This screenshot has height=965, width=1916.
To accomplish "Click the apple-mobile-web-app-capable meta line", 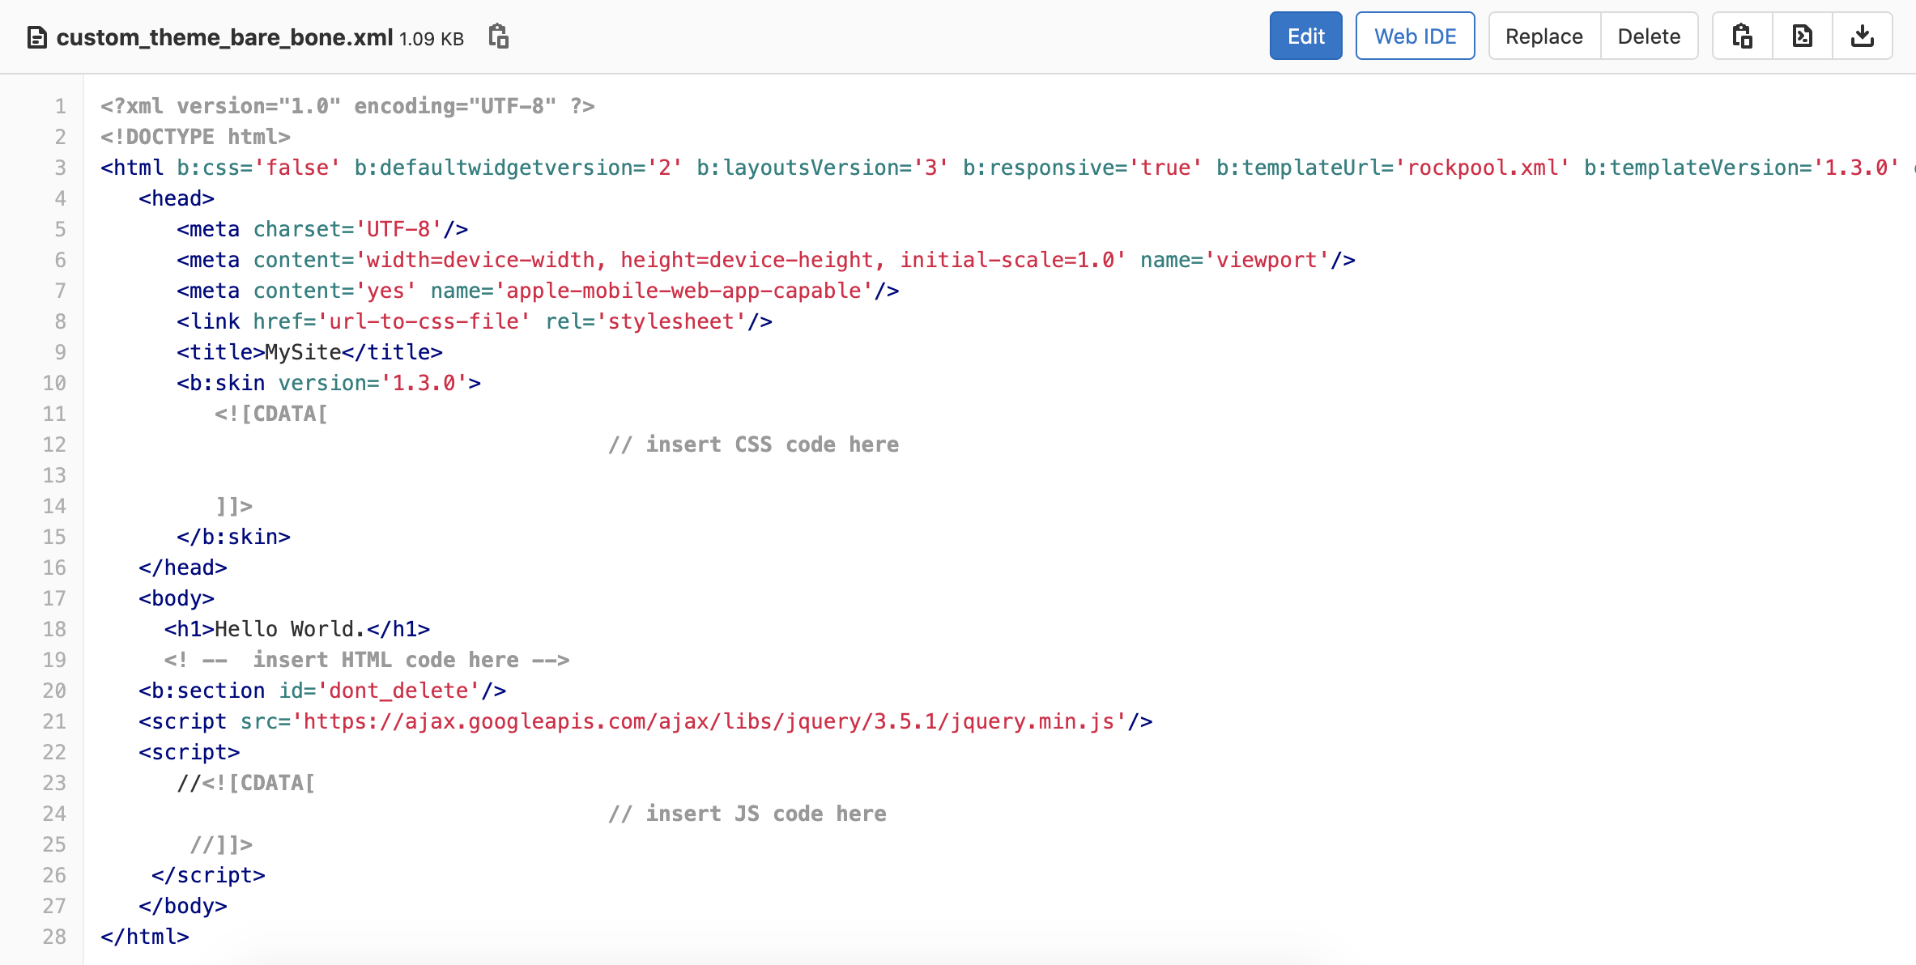I will pos(538,291).
